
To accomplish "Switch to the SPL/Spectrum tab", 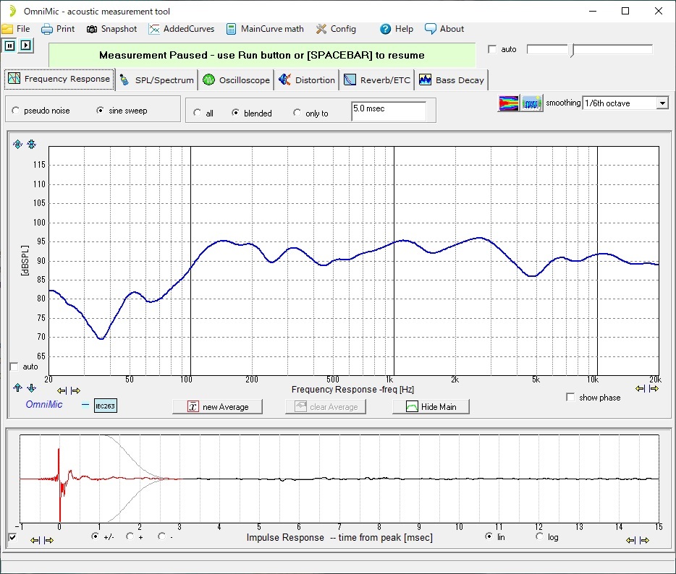I will click(157, 80).
